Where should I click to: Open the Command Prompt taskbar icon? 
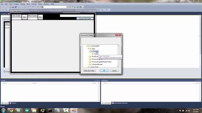click(50, 110)
